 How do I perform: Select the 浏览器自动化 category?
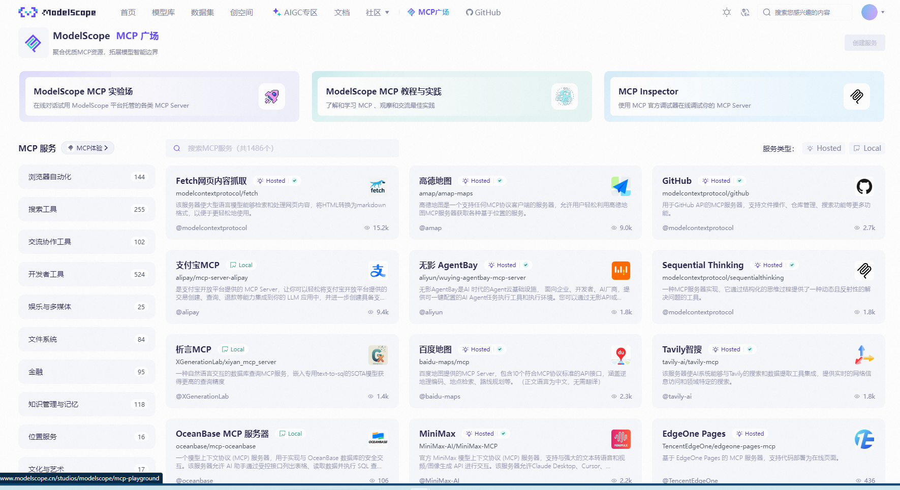click(87, 177)
